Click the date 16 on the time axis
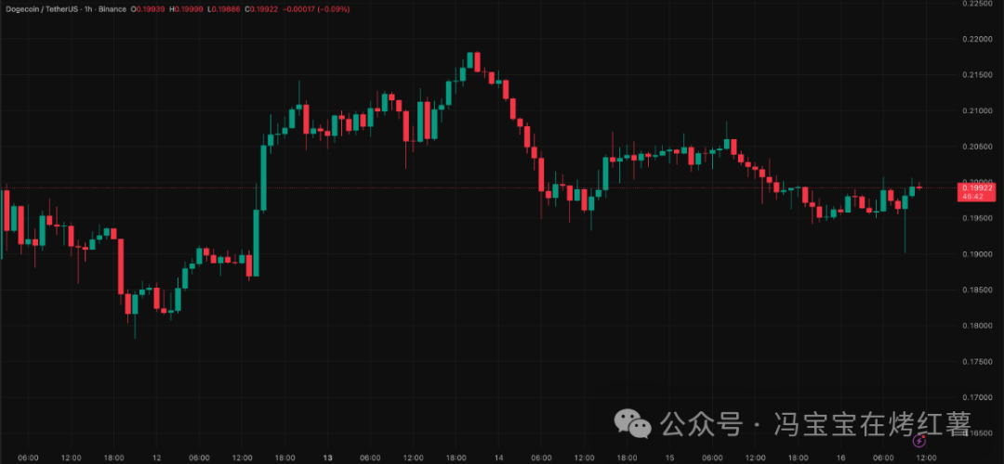 [x=839, y=458]
